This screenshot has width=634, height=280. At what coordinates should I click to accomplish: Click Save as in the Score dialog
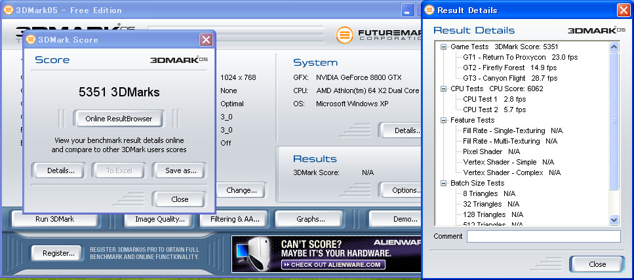(178, 170)
